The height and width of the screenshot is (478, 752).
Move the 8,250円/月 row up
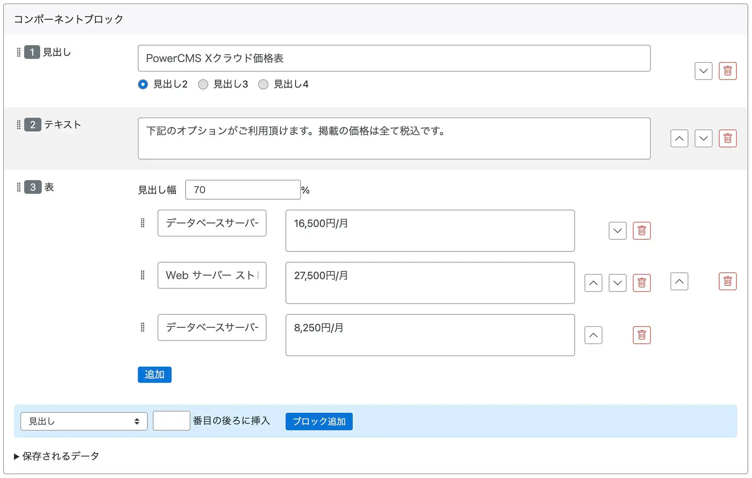[x=593, y=335]
